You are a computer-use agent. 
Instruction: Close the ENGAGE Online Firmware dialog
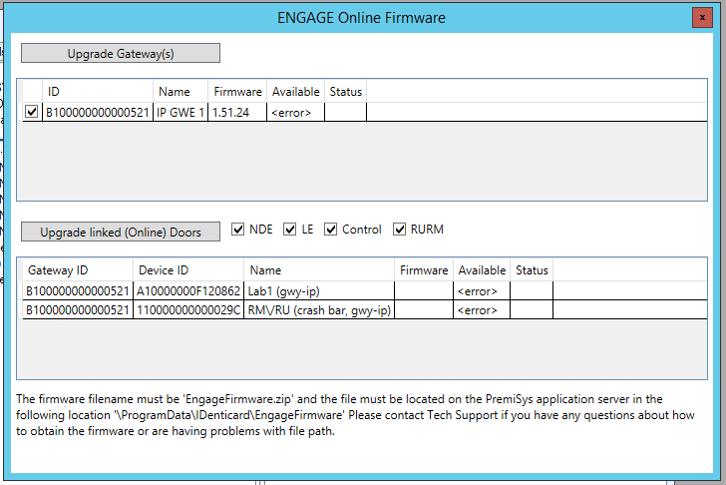(702, 18)
